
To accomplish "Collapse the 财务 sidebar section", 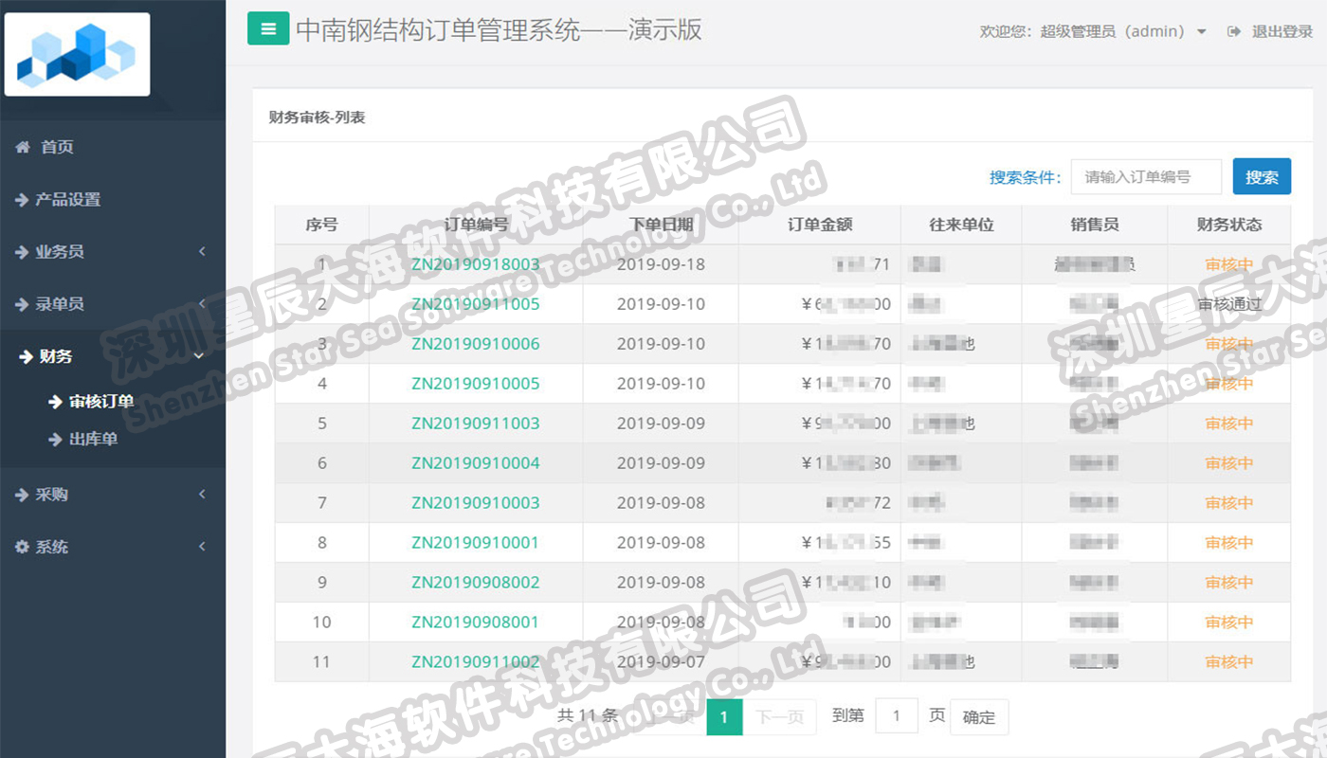I will click(x=199, y=356).
